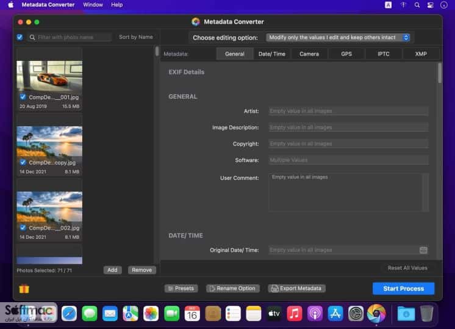Toggle the select-all photos checkbox

20,37
